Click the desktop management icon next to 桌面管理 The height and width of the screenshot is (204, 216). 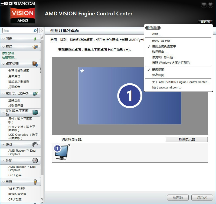coord(35,64)
